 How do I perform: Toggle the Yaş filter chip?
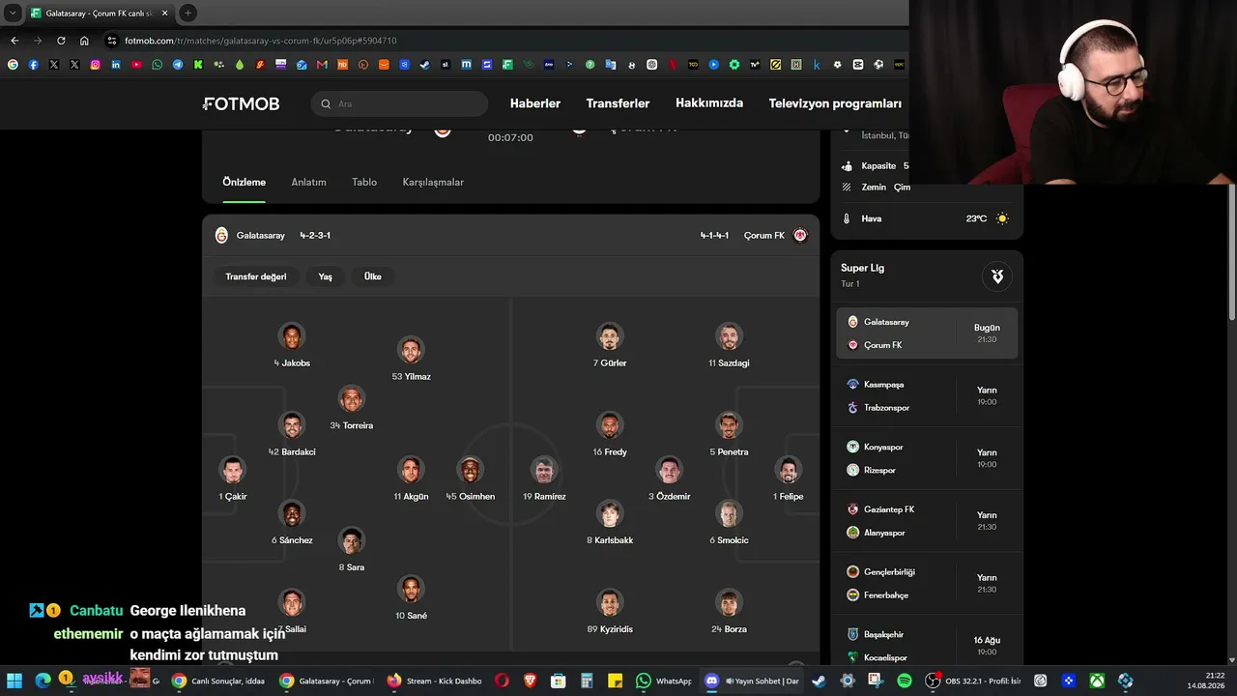pos(326,276)
